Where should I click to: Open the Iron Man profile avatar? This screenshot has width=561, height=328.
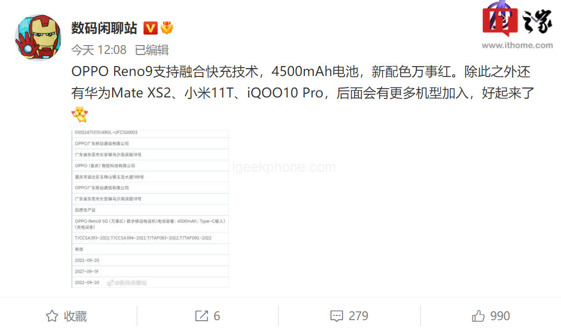click(x=38, y=38)
